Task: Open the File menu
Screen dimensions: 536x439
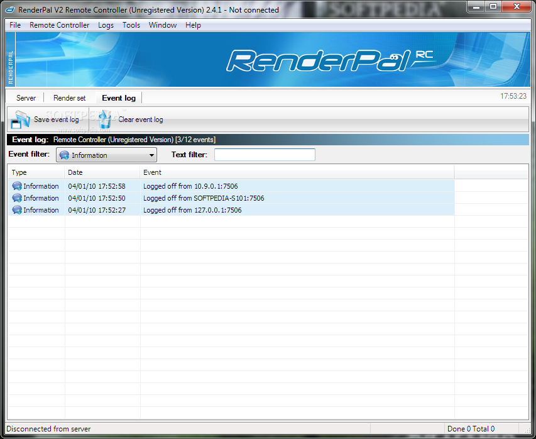Action: [x=15, y=25]
